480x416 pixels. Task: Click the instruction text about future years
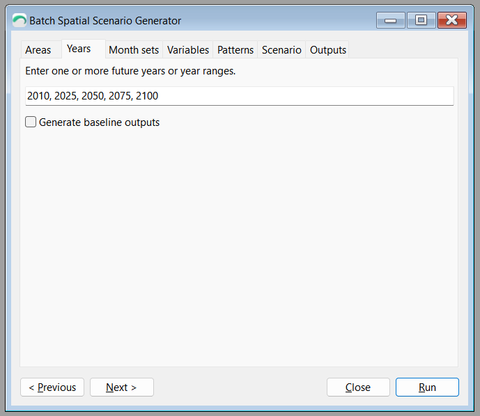(130, 71)
